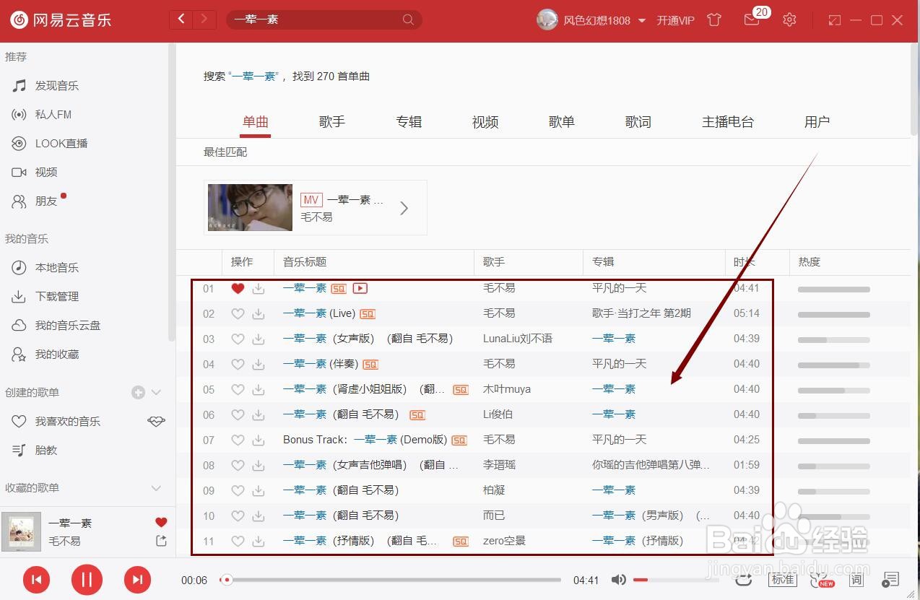
Task: Switch to 歌词 tab
Action: click(638, 122)
